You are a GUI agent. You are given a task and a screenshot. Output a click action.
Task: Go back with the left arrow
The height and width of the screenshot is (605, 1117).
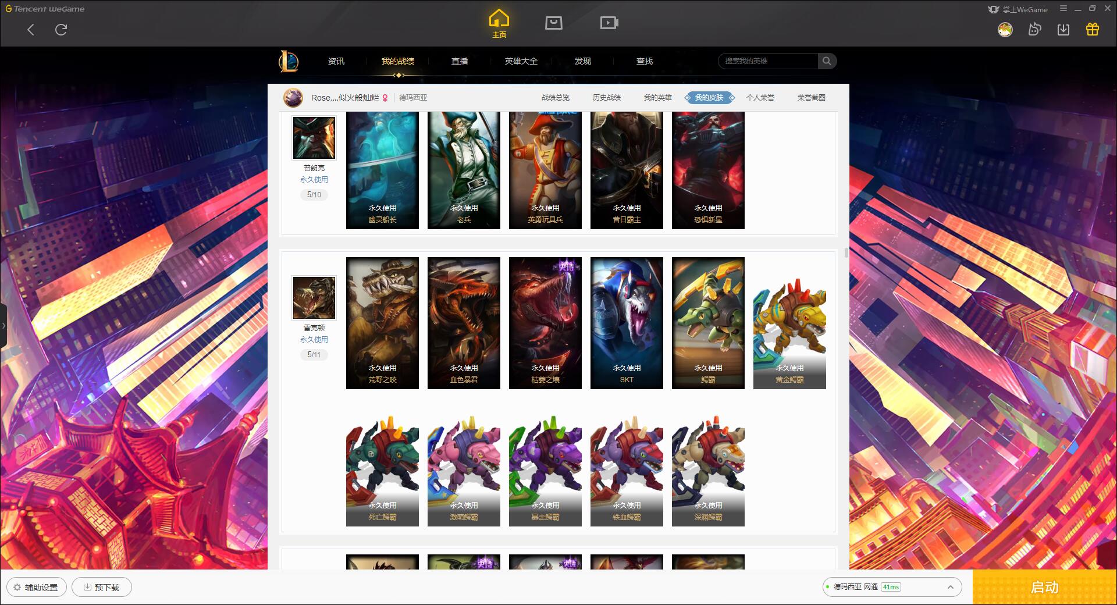31,30
